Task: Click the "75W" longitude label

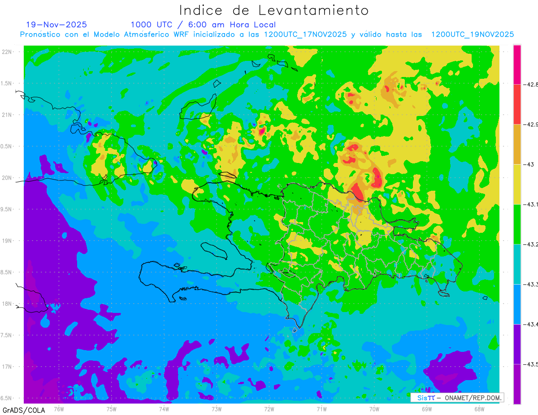Action: (112, 408)
